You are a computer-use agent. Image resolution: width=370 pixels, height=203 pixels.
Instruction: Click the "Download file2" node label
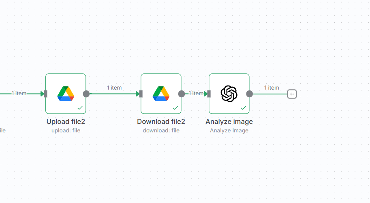coord(161,121)
